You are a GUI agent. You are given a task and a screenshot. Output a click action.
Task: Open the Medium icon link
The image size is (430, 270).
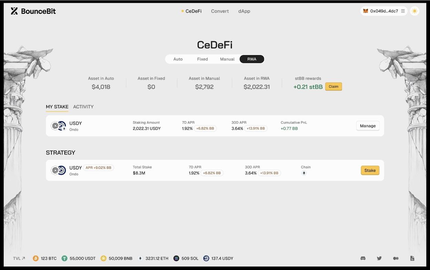click(396, 258)
